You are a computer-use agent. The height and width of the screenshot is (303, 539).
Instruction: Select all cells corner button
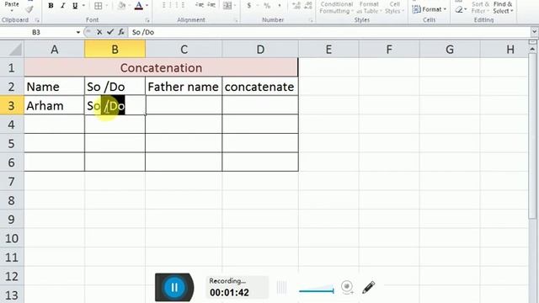coord(12,50)
